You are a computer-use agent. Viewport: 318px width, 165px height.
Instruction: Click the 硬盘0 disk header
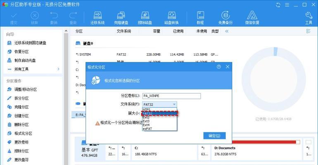(84, 43)
